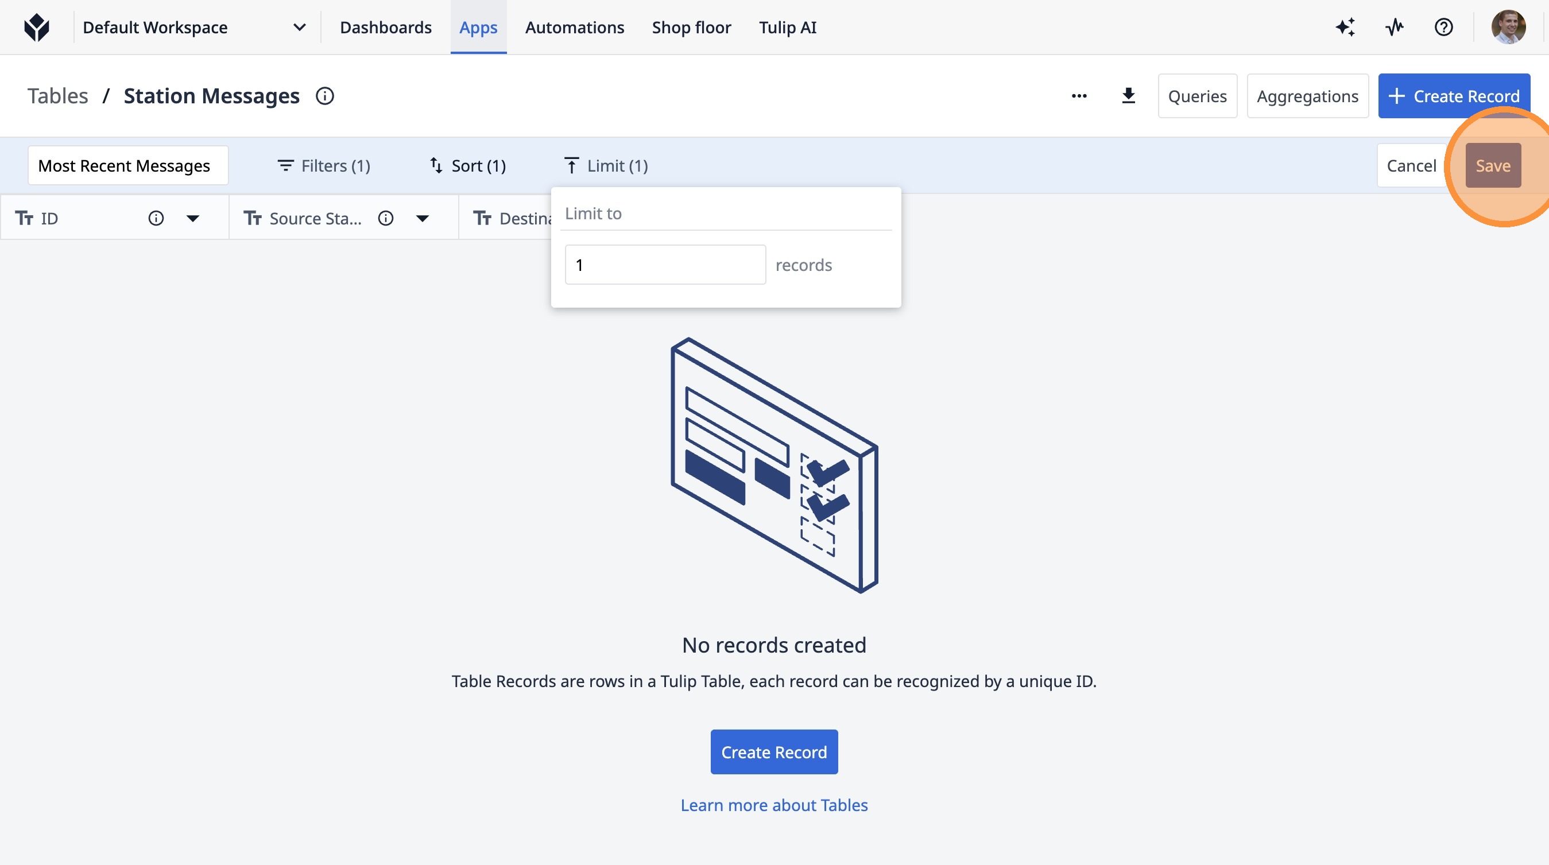This screenshot has width=1549, height=865.
Task: Click the Limit to records number field
Action: 665,265
